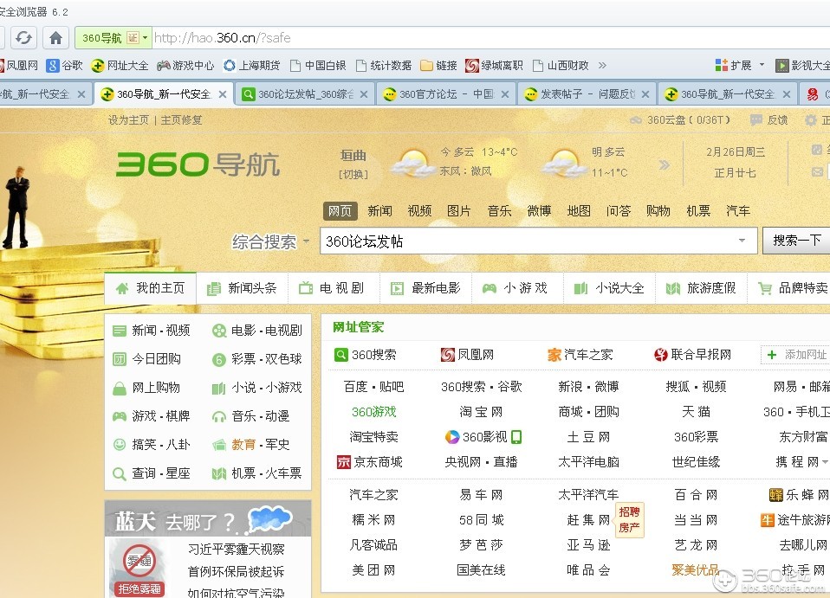This screenshot has height=598, width=830.
Task: Open the 游戏中心 bookmark
Action: click(185, 66)
